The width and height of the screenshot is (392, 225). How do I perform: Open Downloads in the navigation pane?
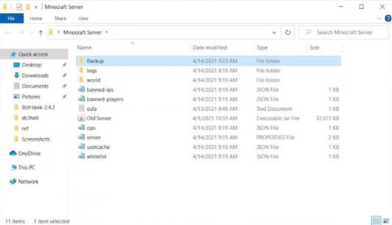click(x=35, y=75)
